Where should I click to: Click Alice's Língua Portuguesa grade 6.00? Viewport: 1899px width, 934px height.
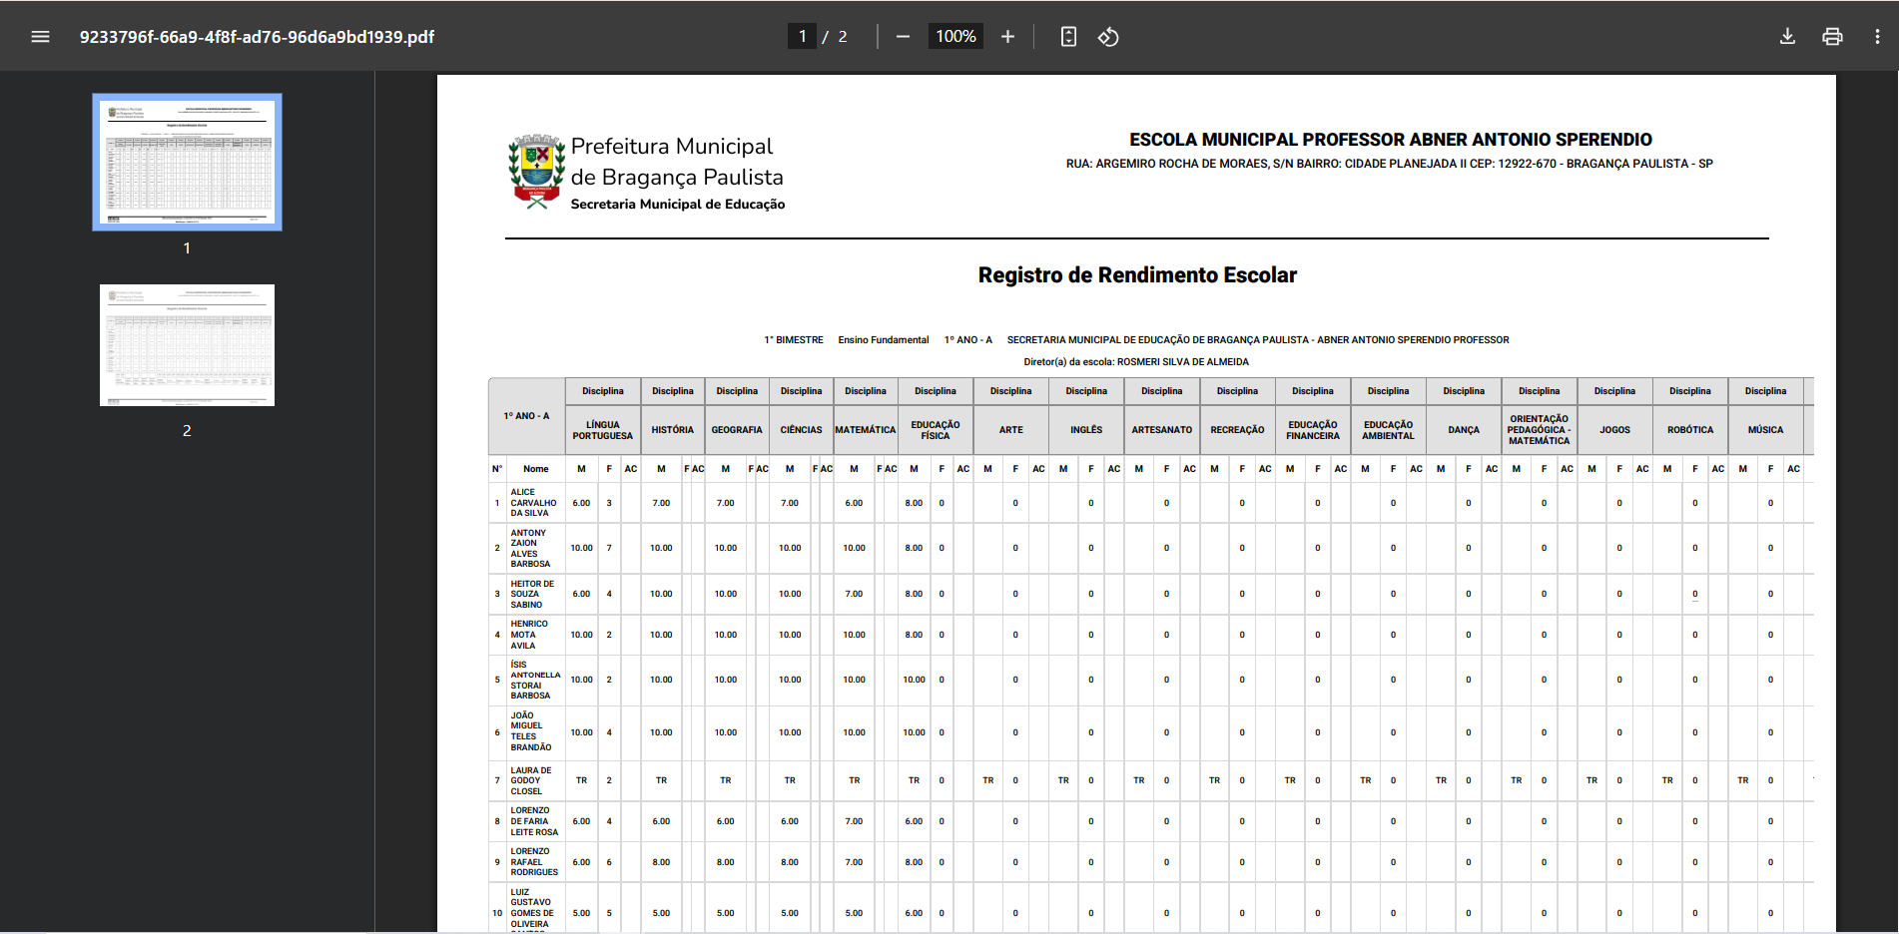click(581, 503)
